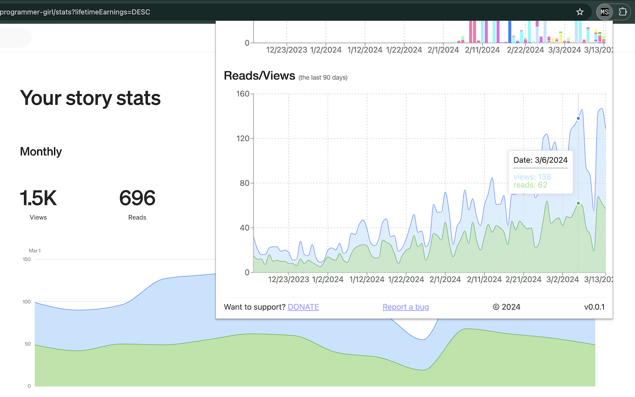Click the Reads/Views chart heading
The width and height of the screenshot is (635, 397).
(x=259, y=75)
